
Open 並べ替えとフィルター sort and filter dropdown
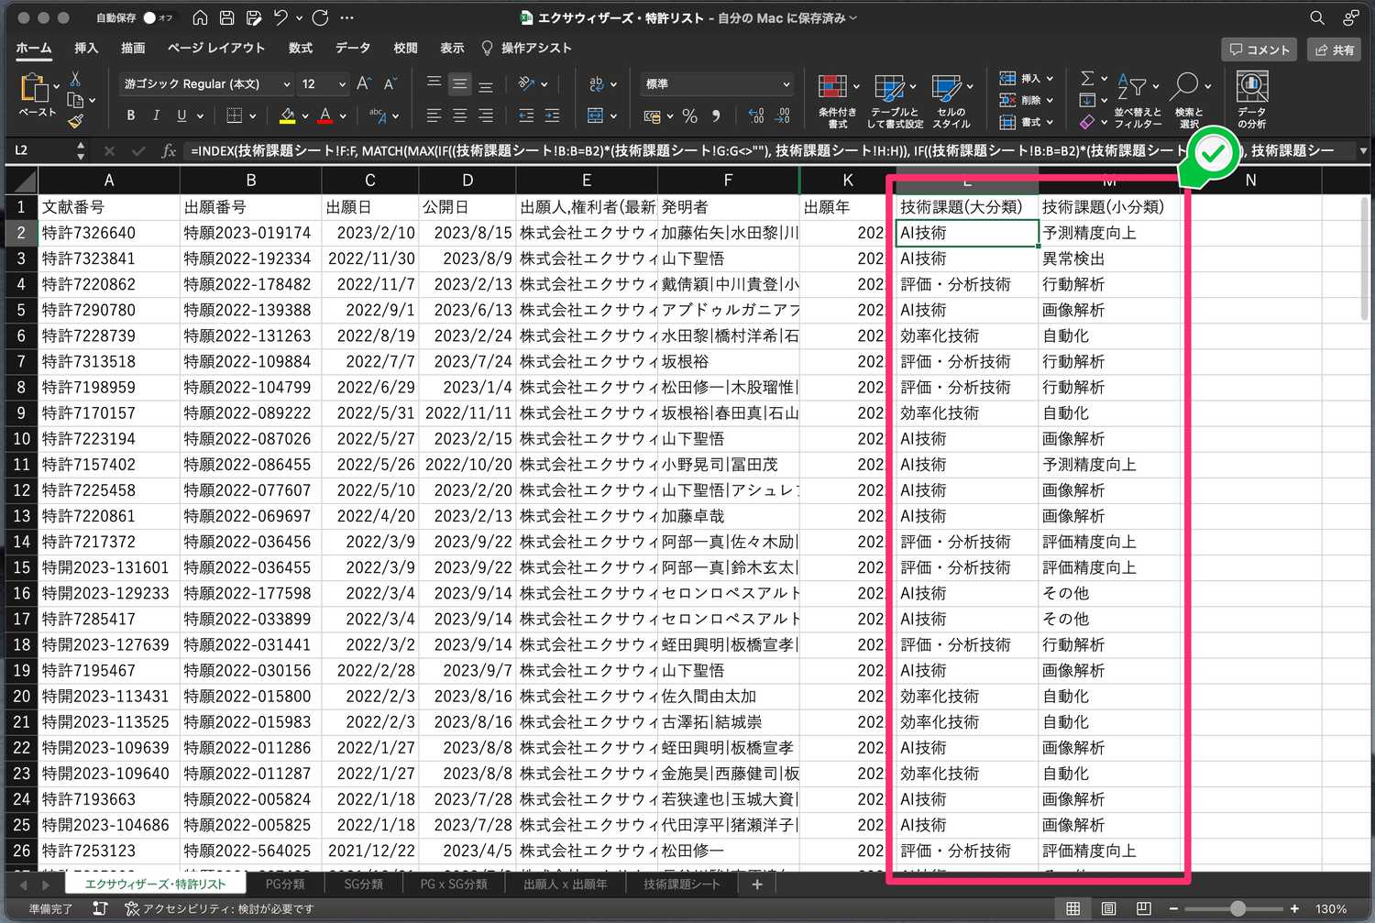[x=1138, y=99]
